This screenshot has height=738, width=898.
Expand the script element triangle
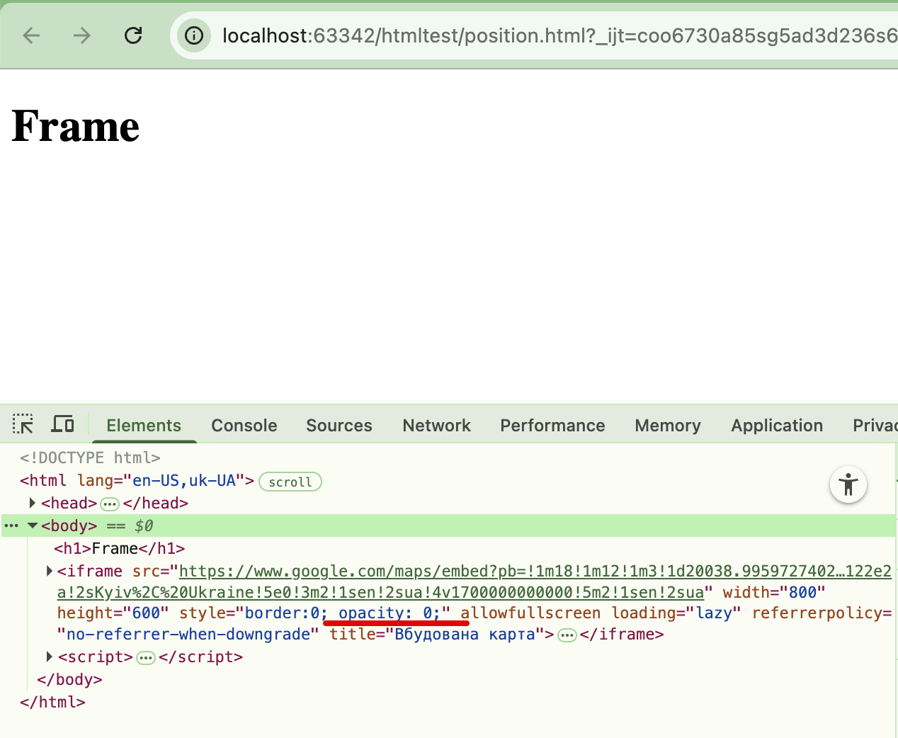click(49, 657)
